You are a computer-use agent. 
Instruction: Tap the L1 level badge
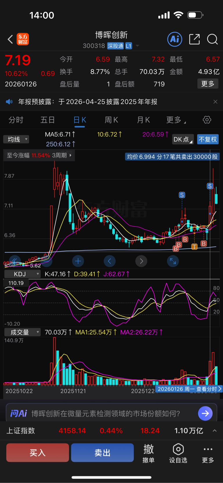click(128, 46)
